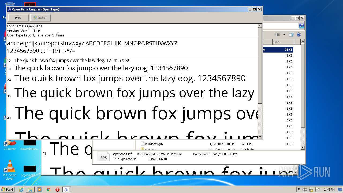The width and height of the screenshot is (343, 193).
Task: Open the Start menu
Action: point(7,190)
